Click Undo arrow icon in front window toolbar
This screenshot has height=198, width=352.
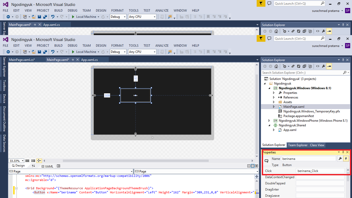53,52
